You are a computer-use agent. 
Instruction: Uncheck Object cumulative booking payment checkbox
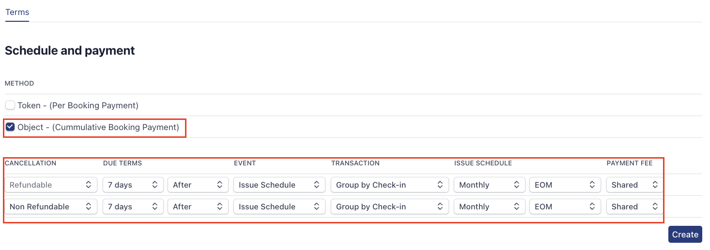click(10, 127)
